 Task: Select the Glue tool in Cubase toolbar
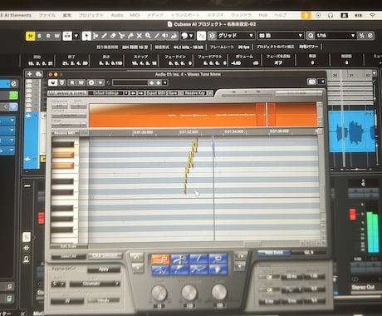[130, 36]
